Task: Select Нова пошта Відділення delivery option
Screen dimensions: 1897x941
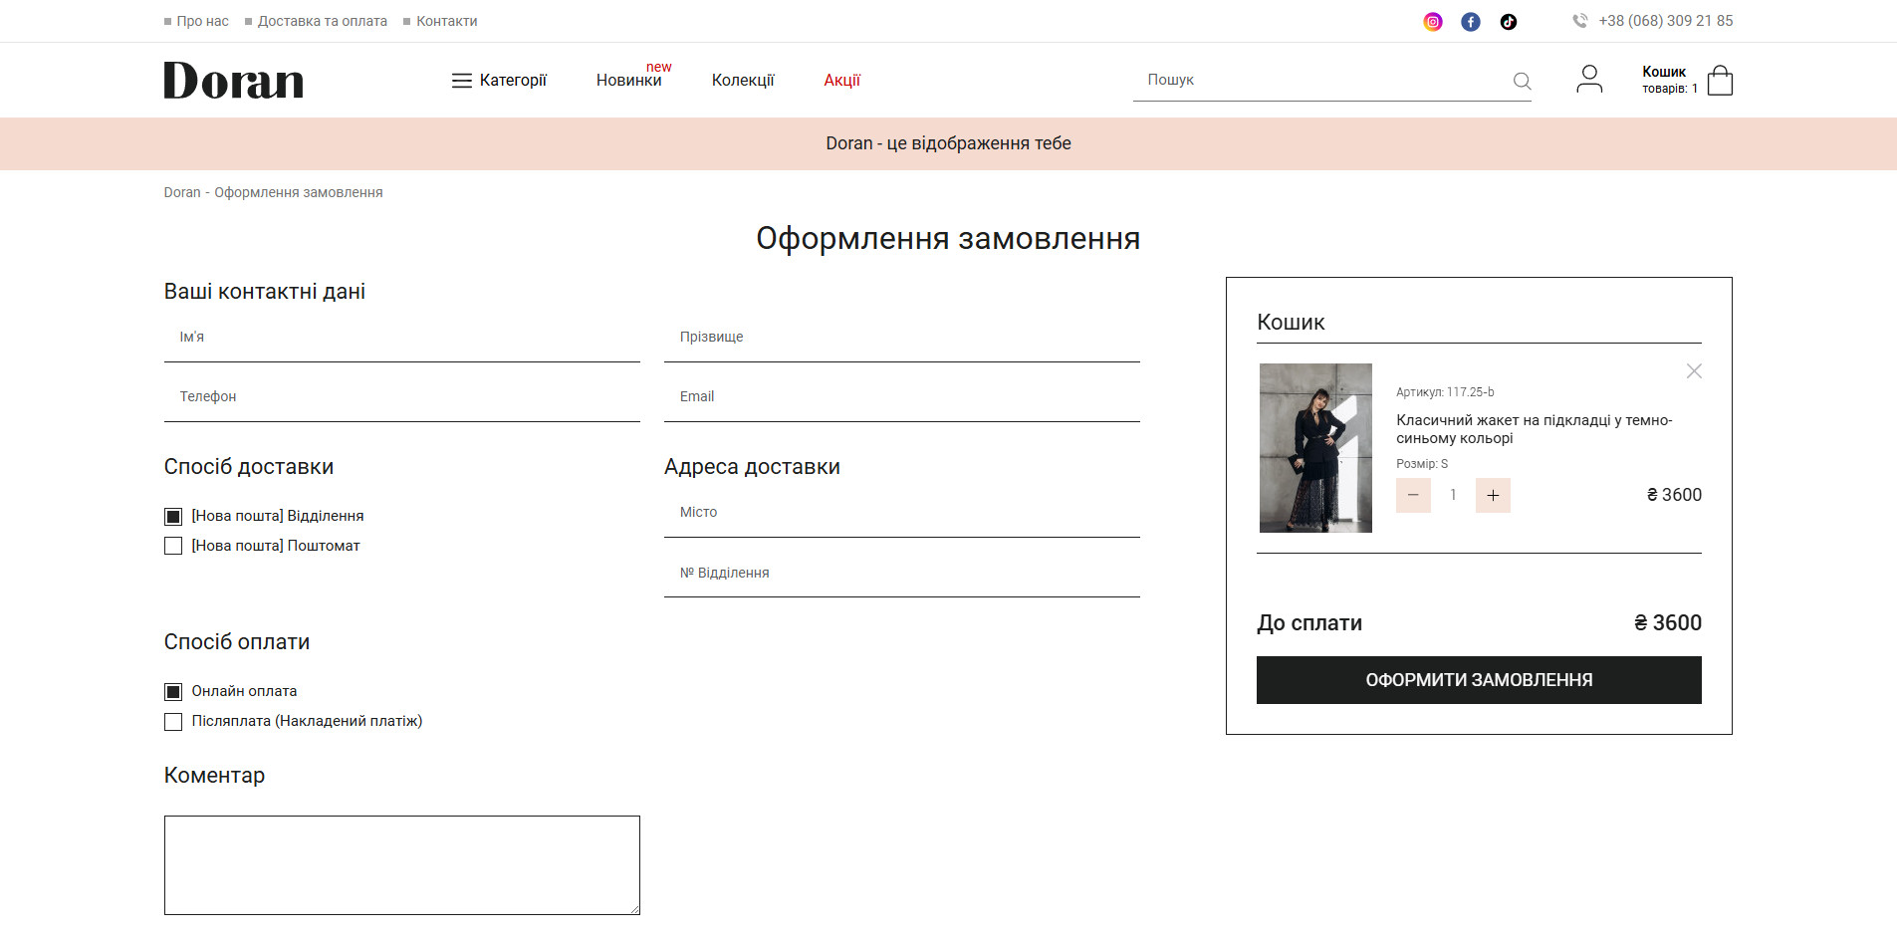Action: [x=173, y=516]
